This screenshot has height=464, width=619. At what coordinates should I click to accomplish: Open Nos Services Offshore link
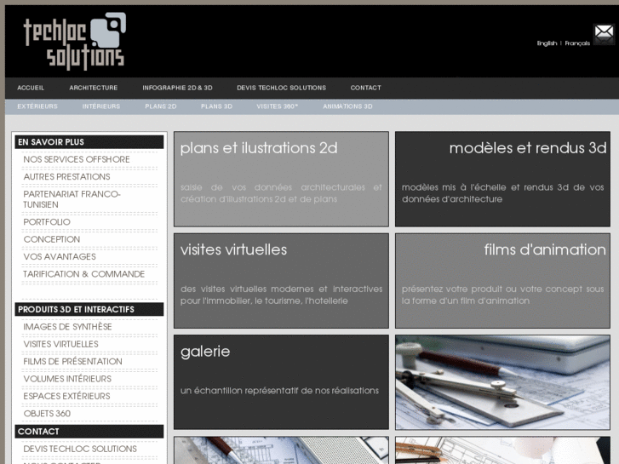(x=77, y=159)
